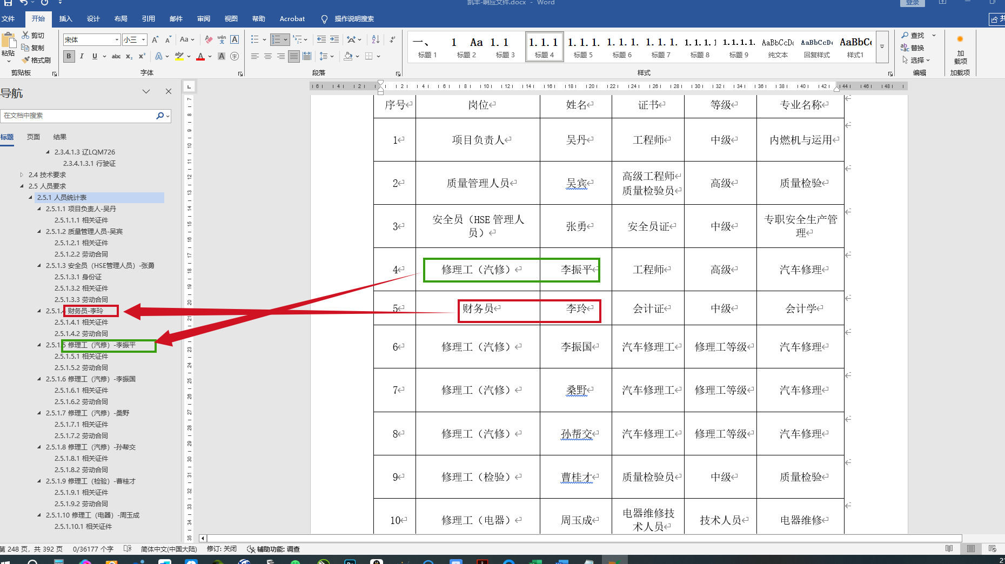Click the paragraph shading paint bucket
This screenshot has height=564, width=1005.
349,56
